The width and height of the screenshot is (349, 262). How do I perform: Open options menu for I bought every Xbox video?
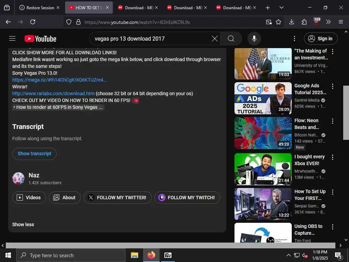click(x=333, y=157)
